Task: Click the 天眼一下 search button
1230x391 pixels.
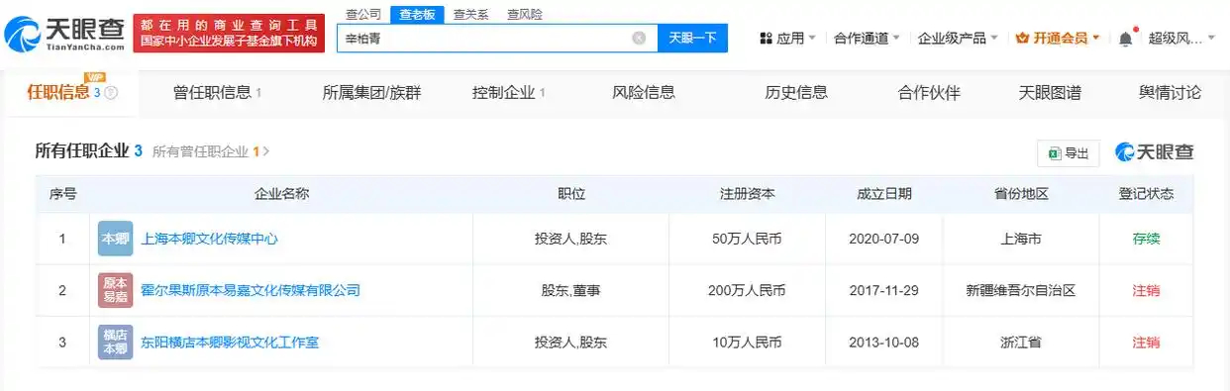Action: coord(692,38)
